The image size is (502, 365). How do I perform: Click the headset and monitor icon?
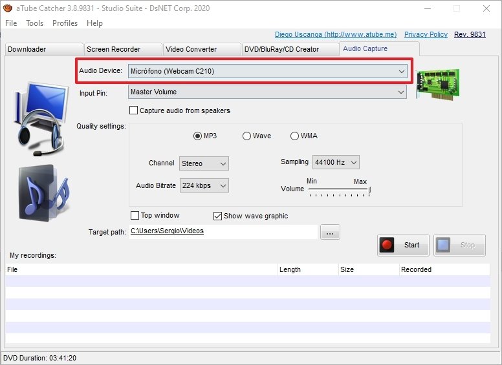pos(41,119)
